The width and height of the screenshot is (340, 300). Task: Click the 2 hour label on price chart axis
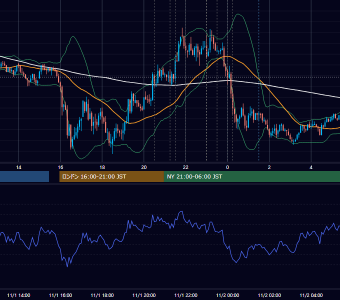pos(269,167)
